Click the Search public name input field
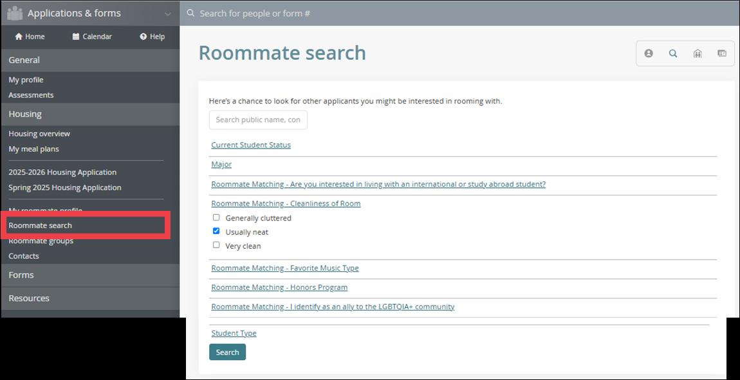The height and width of the screenshot is (380, 740). tap(258, 120)
